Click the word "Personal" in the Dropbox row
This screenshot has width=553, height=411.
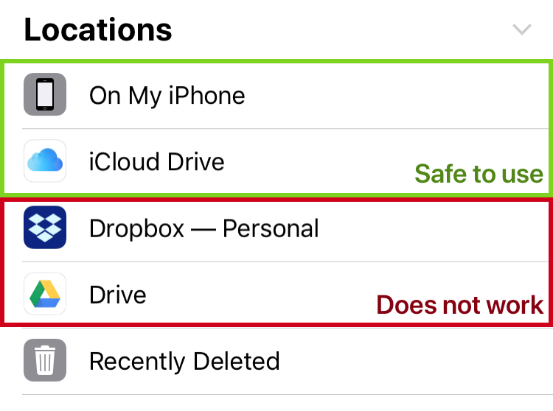pos(271,228)
